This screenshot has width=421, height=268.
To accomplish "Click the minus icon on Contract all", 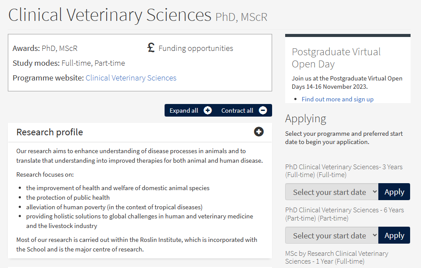I will pos(263,111).
